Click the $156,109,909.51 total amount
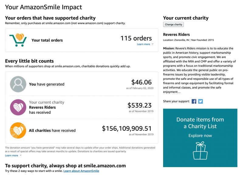 pos(127,129)
